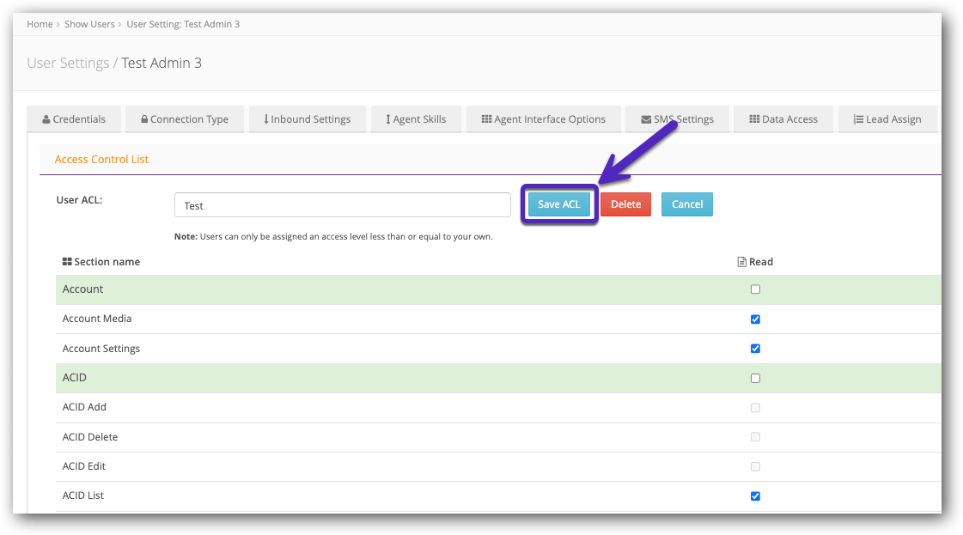This screenshot has width=963, height=535.
Task: Toggle the ACID Read checkbox
Action: (755, 378)
